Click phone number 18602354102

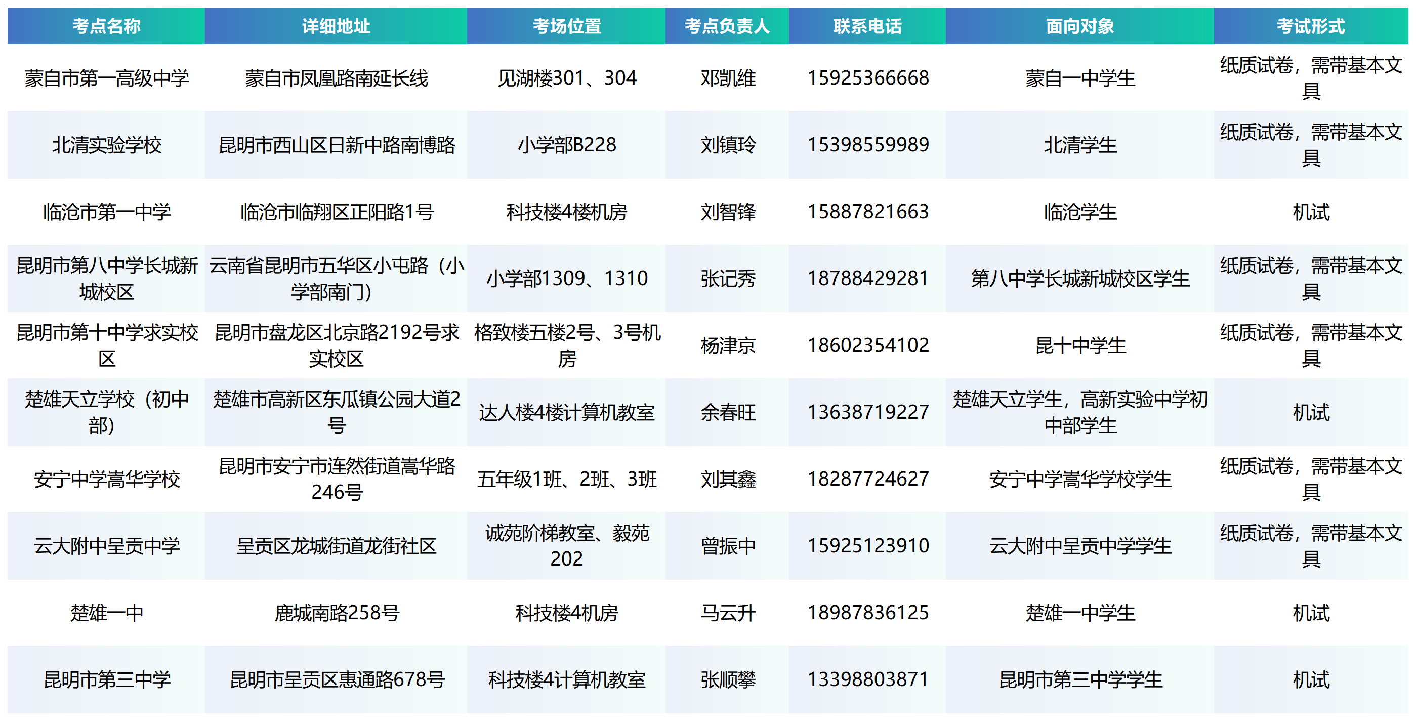pyautogui.click(x=868, y=345)
